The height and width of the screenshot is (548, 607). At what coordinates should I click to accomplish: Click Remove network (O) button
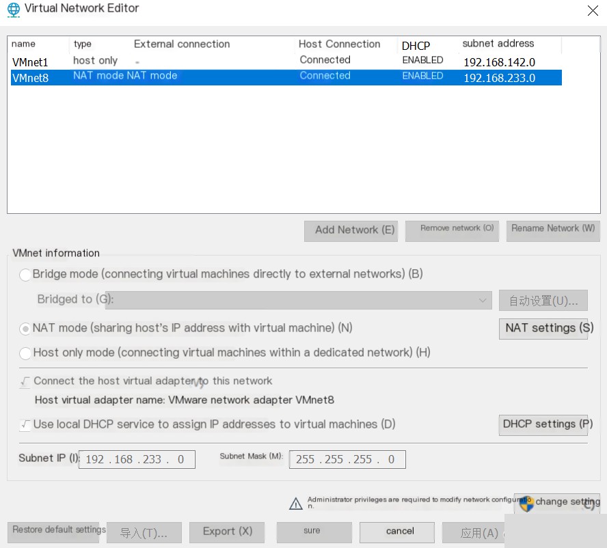[452, 231]
